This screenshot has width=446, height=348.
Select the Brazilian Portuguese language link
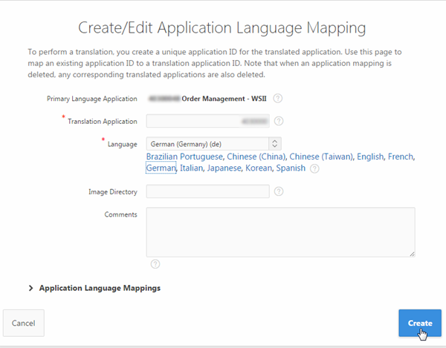(x=184, y=157)
